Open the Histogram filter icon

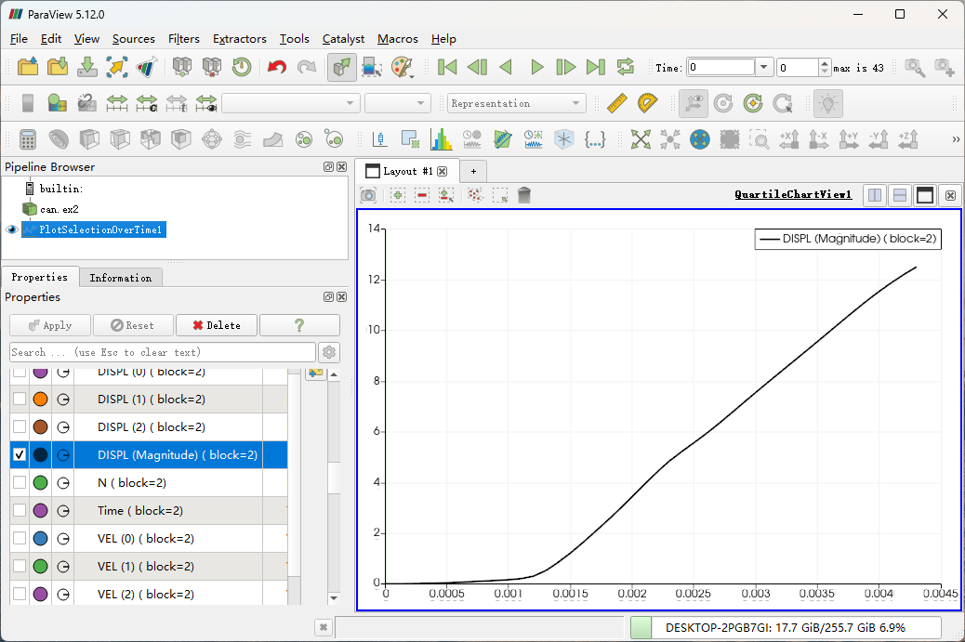click(441, 139)
